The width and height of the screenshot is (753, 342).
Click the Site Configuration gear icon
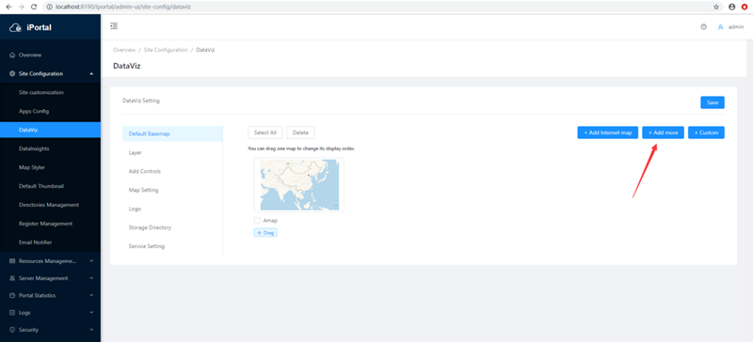[12, 74]
